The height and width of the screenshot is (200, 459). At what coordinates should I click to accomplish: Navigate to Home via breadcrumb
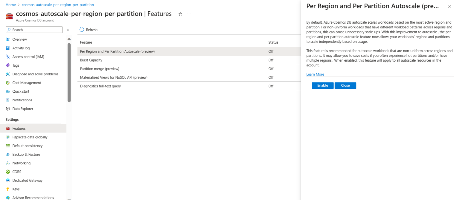[10, 4]
